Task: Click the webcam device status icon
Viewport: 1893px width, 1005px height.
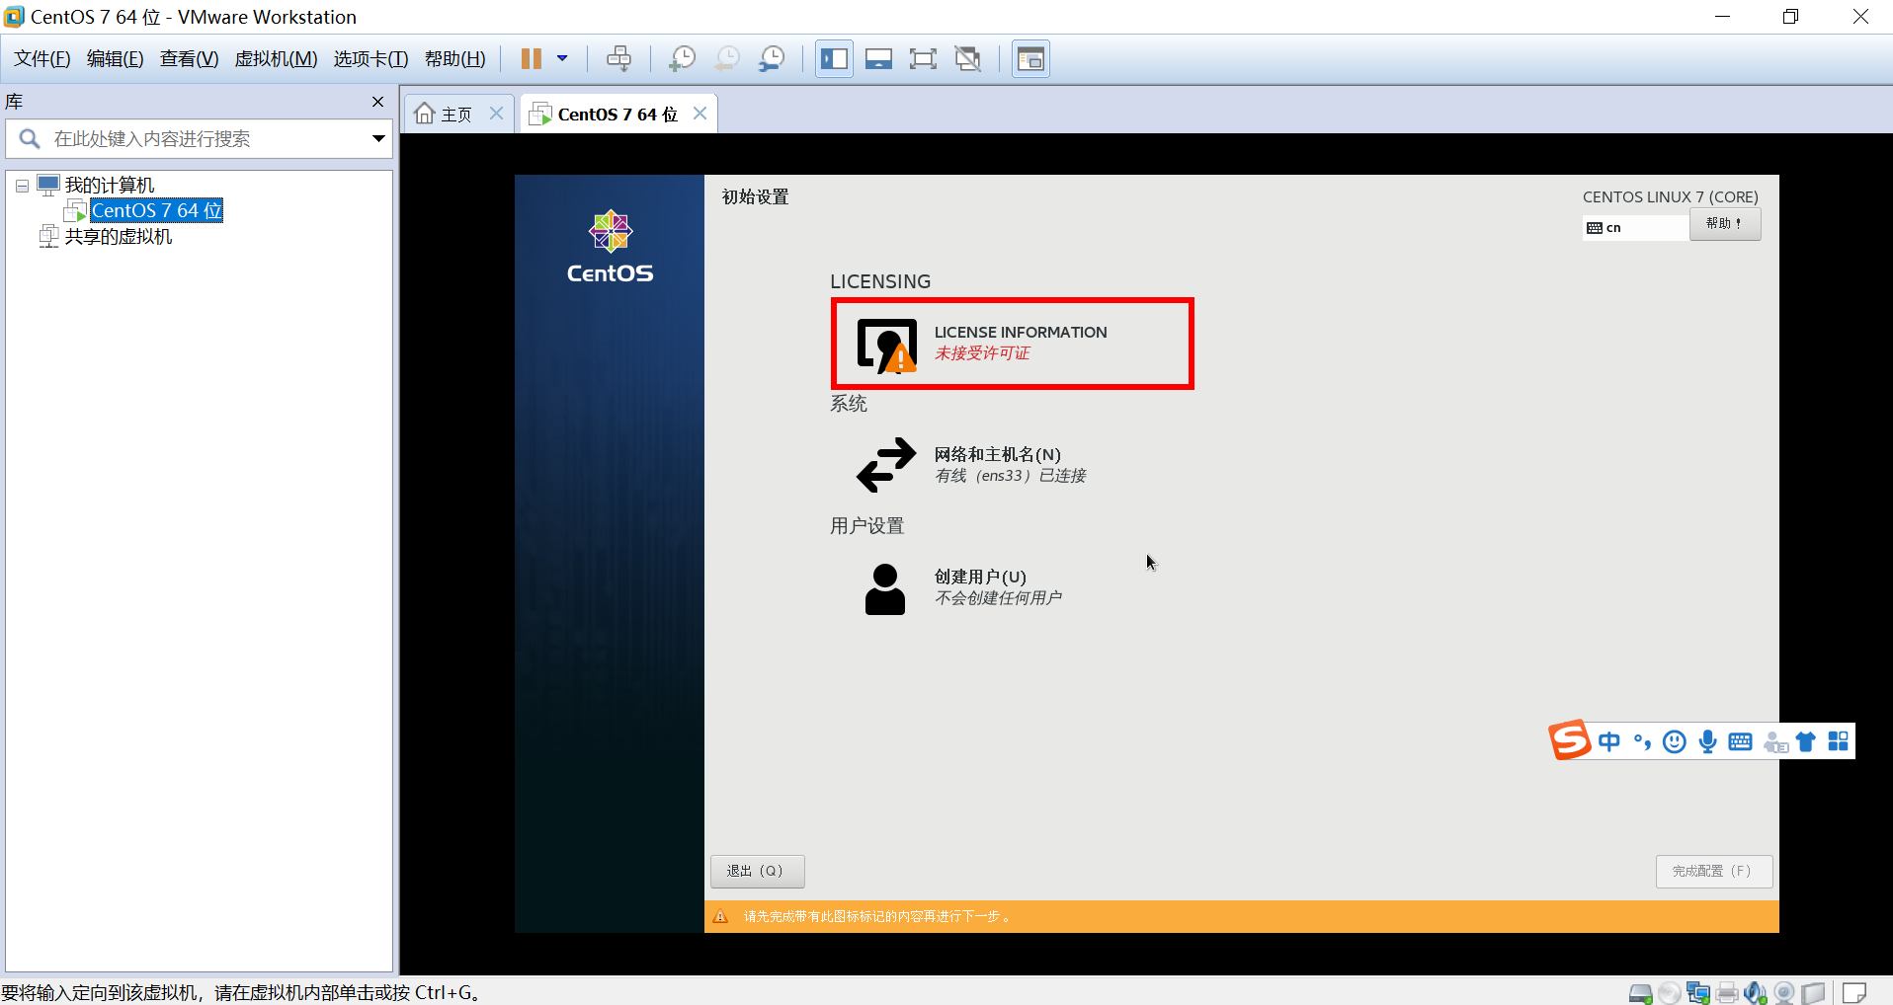Action: [x=1784, y=993]
